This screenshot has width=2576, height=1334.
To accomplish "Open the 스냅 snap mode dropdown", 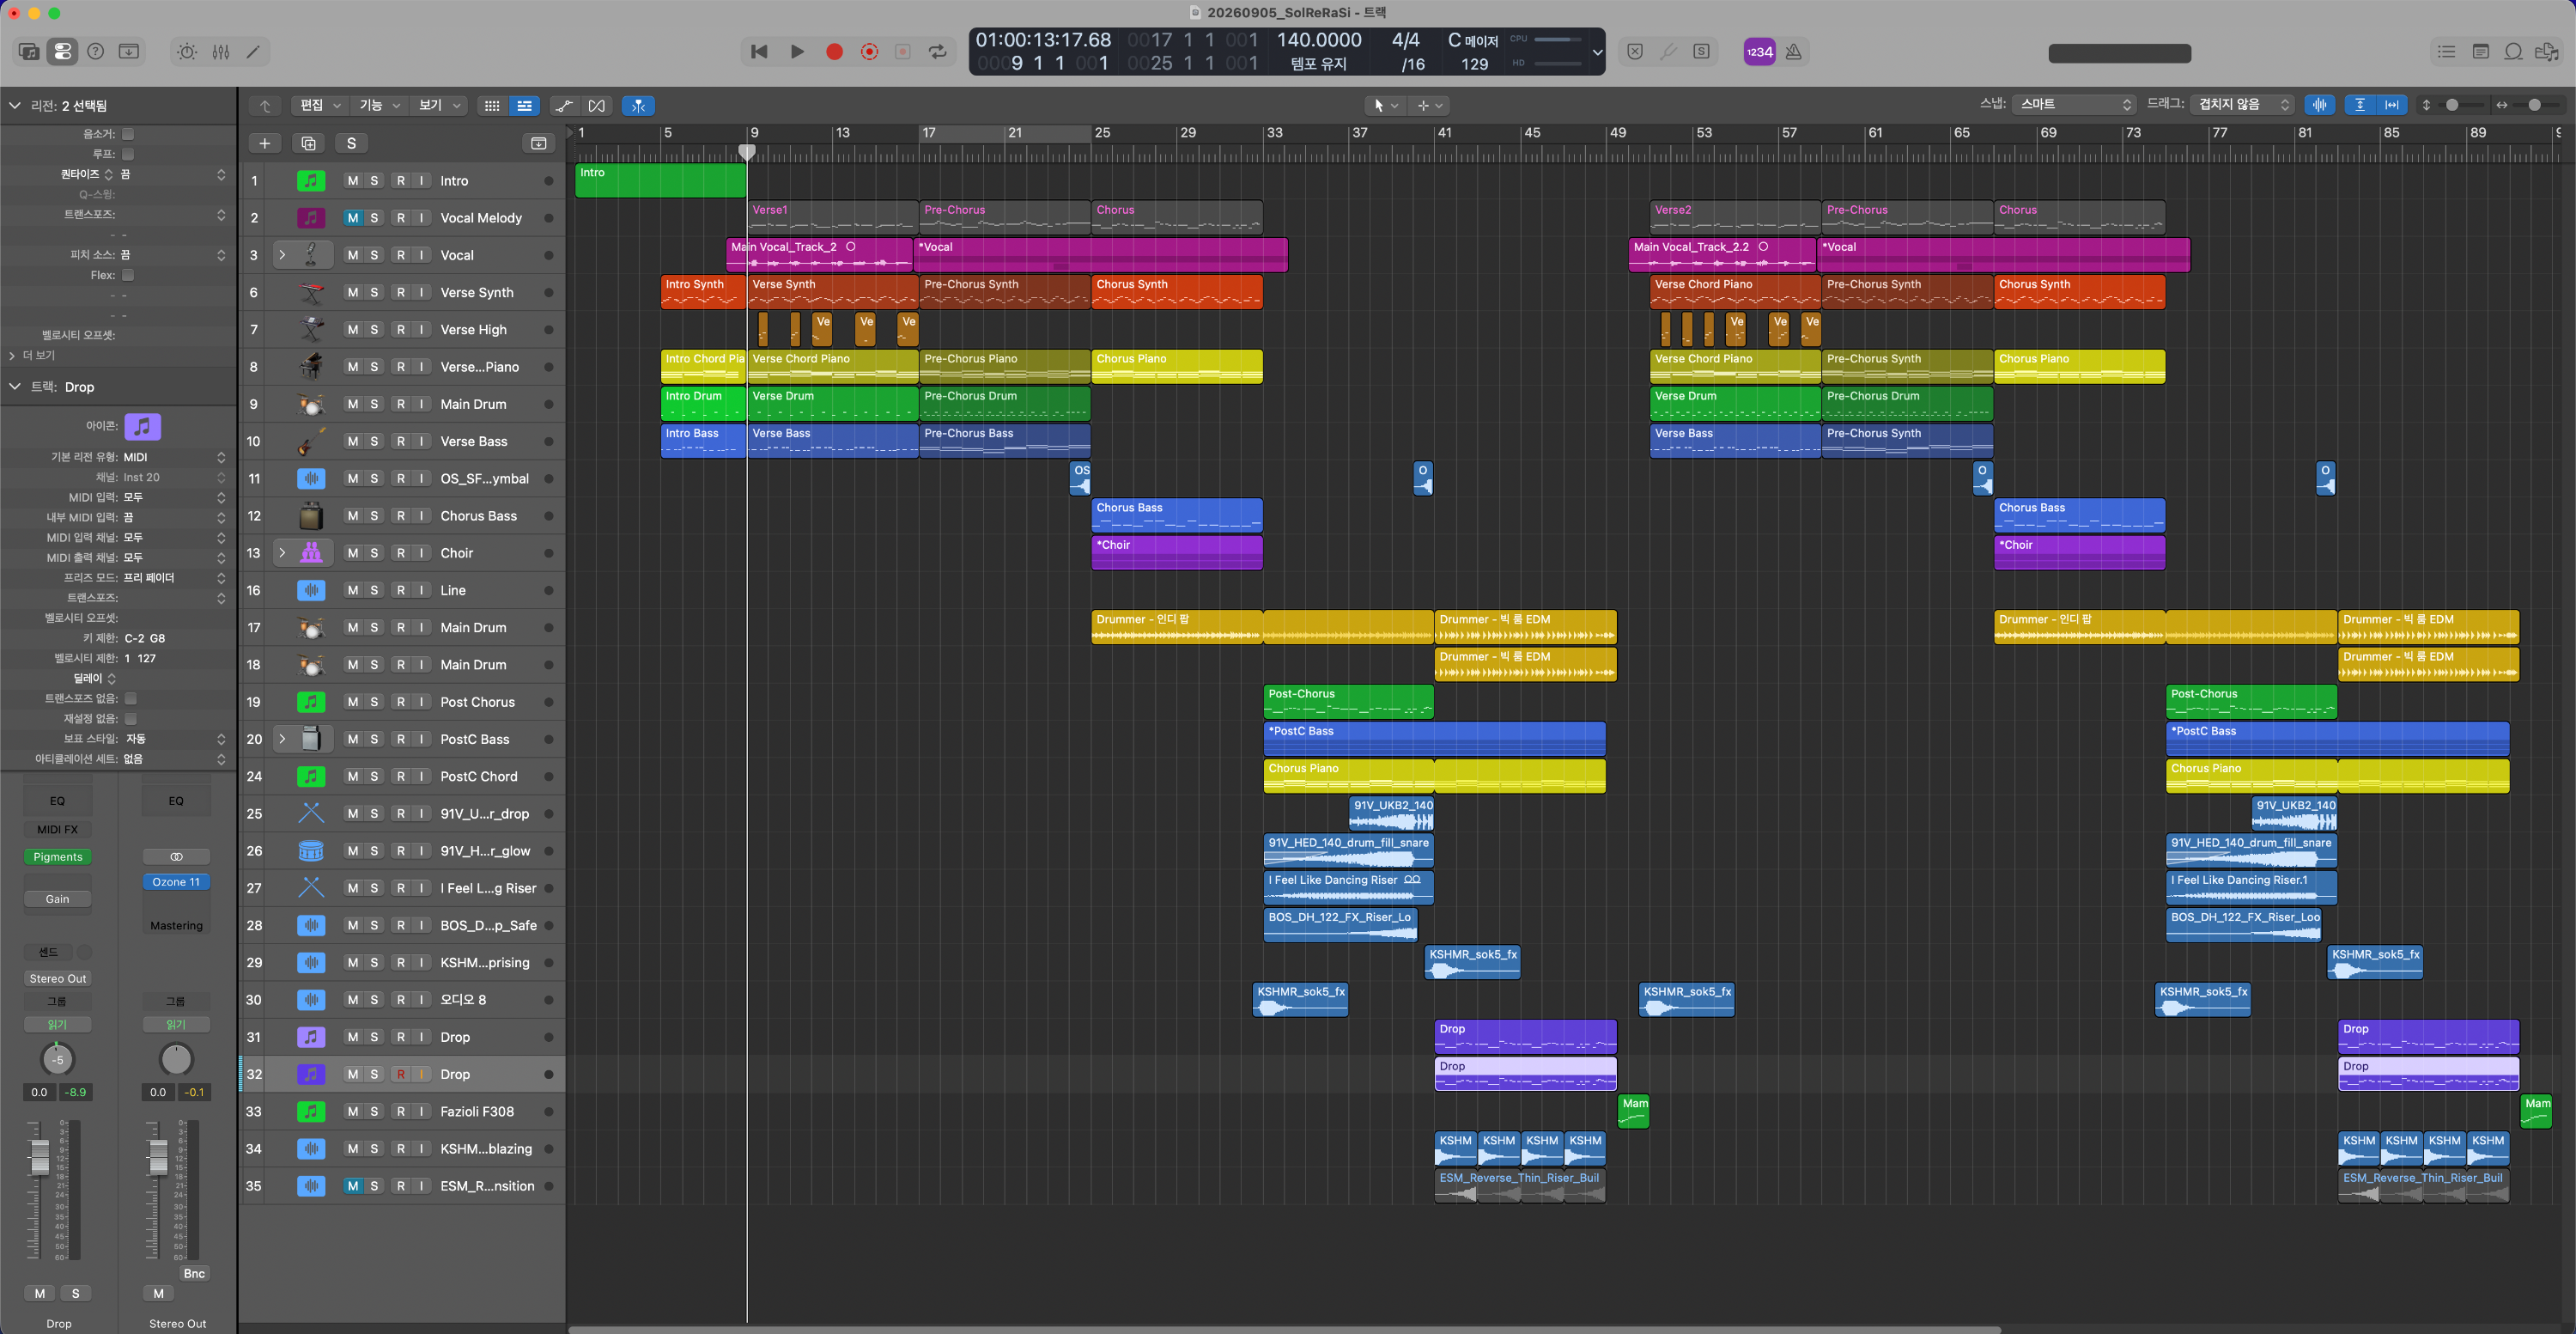I will pos(2074,105).
